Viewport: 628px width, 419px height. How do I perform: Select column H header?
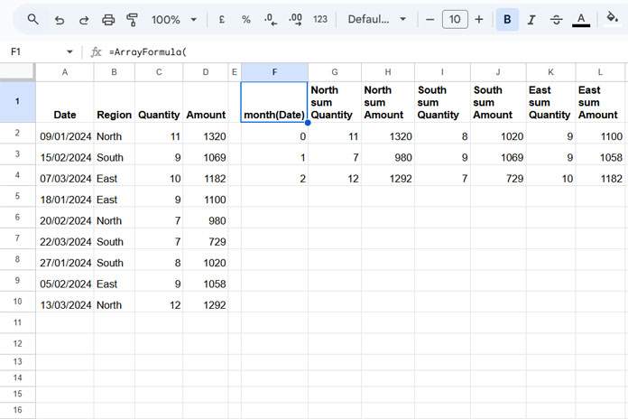388,72
